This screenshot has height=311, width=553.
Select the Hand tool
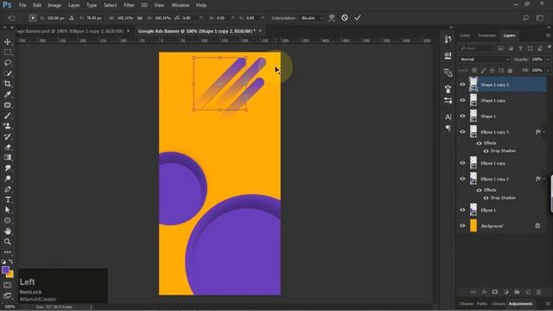(8, 232)
